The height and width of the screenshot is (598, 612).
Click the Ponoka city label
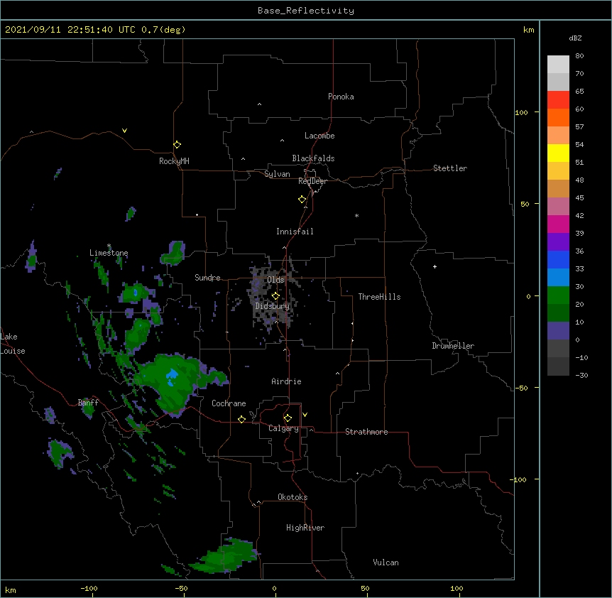pyautogui.click(x=341, y=97)
